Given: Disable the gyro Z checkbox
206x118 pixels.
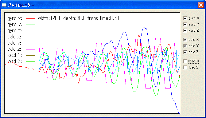Looking at the screenshot, I should click(185, 30).
